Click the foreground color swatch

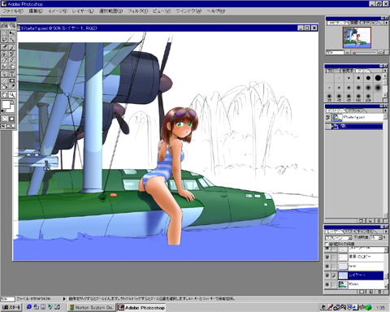[6, 104]
